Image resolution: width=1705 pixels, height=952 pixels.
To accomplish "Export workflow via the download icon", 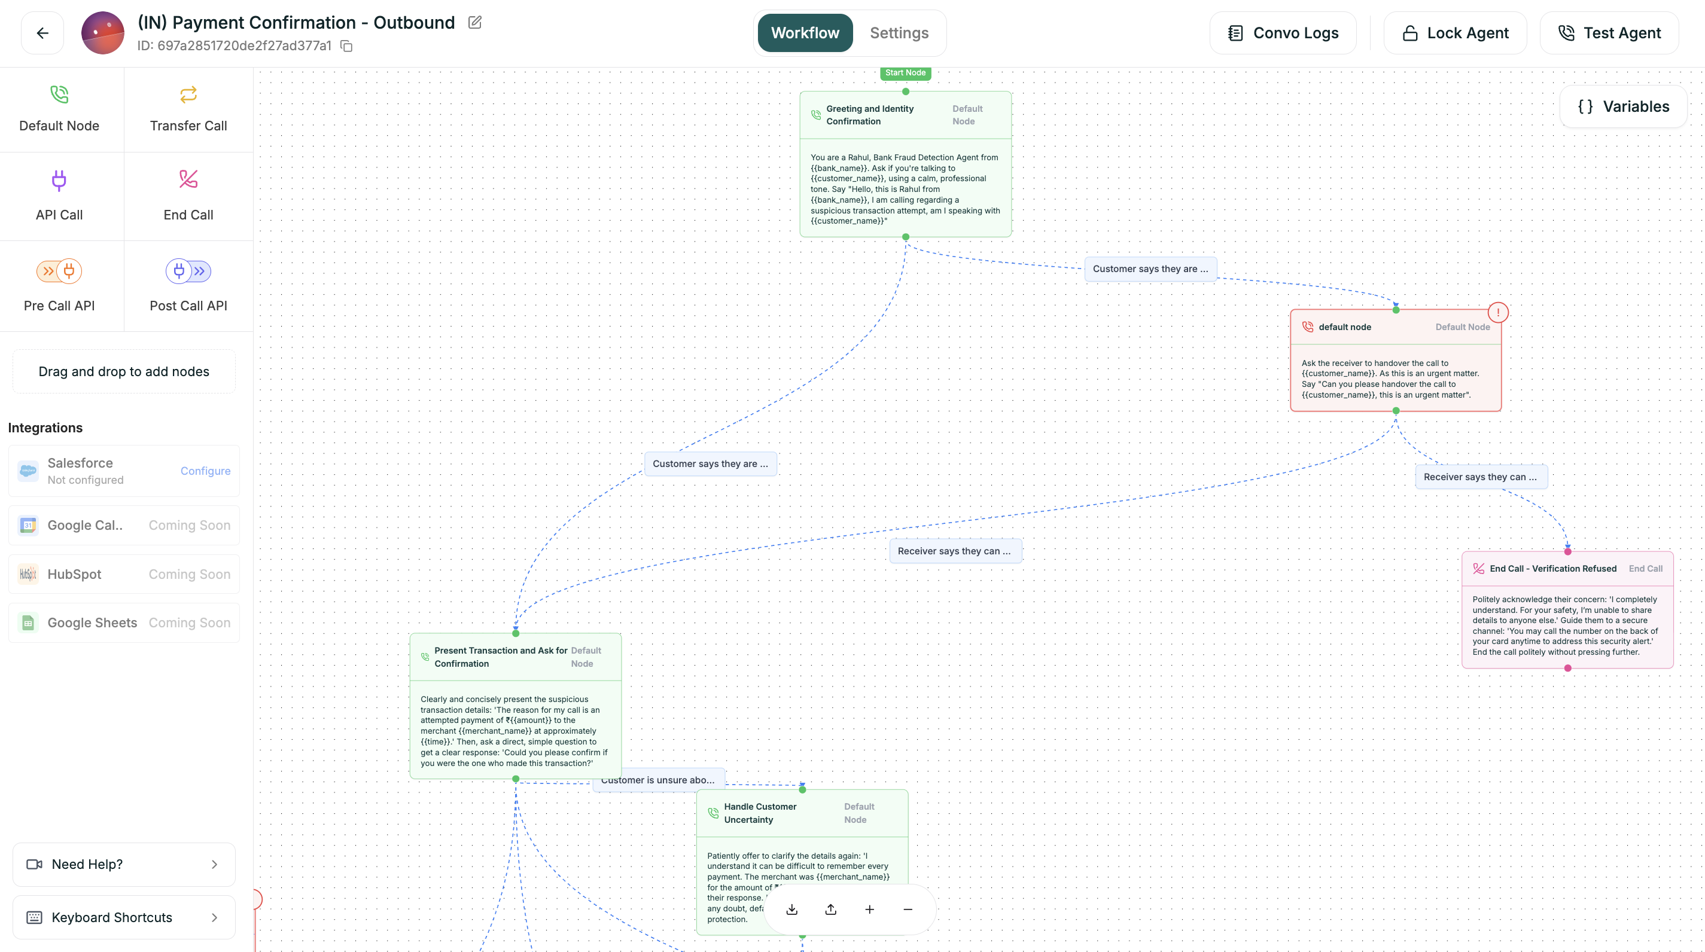I will click(x=791, y=909).
